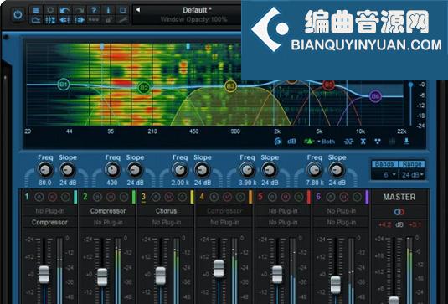Click the circular spectrum refresh icon
448x304 pixels.
tap(278, 142)
